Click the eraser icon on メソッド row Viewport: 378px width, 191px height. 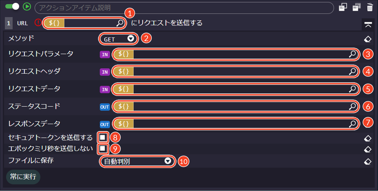[368, 39]
